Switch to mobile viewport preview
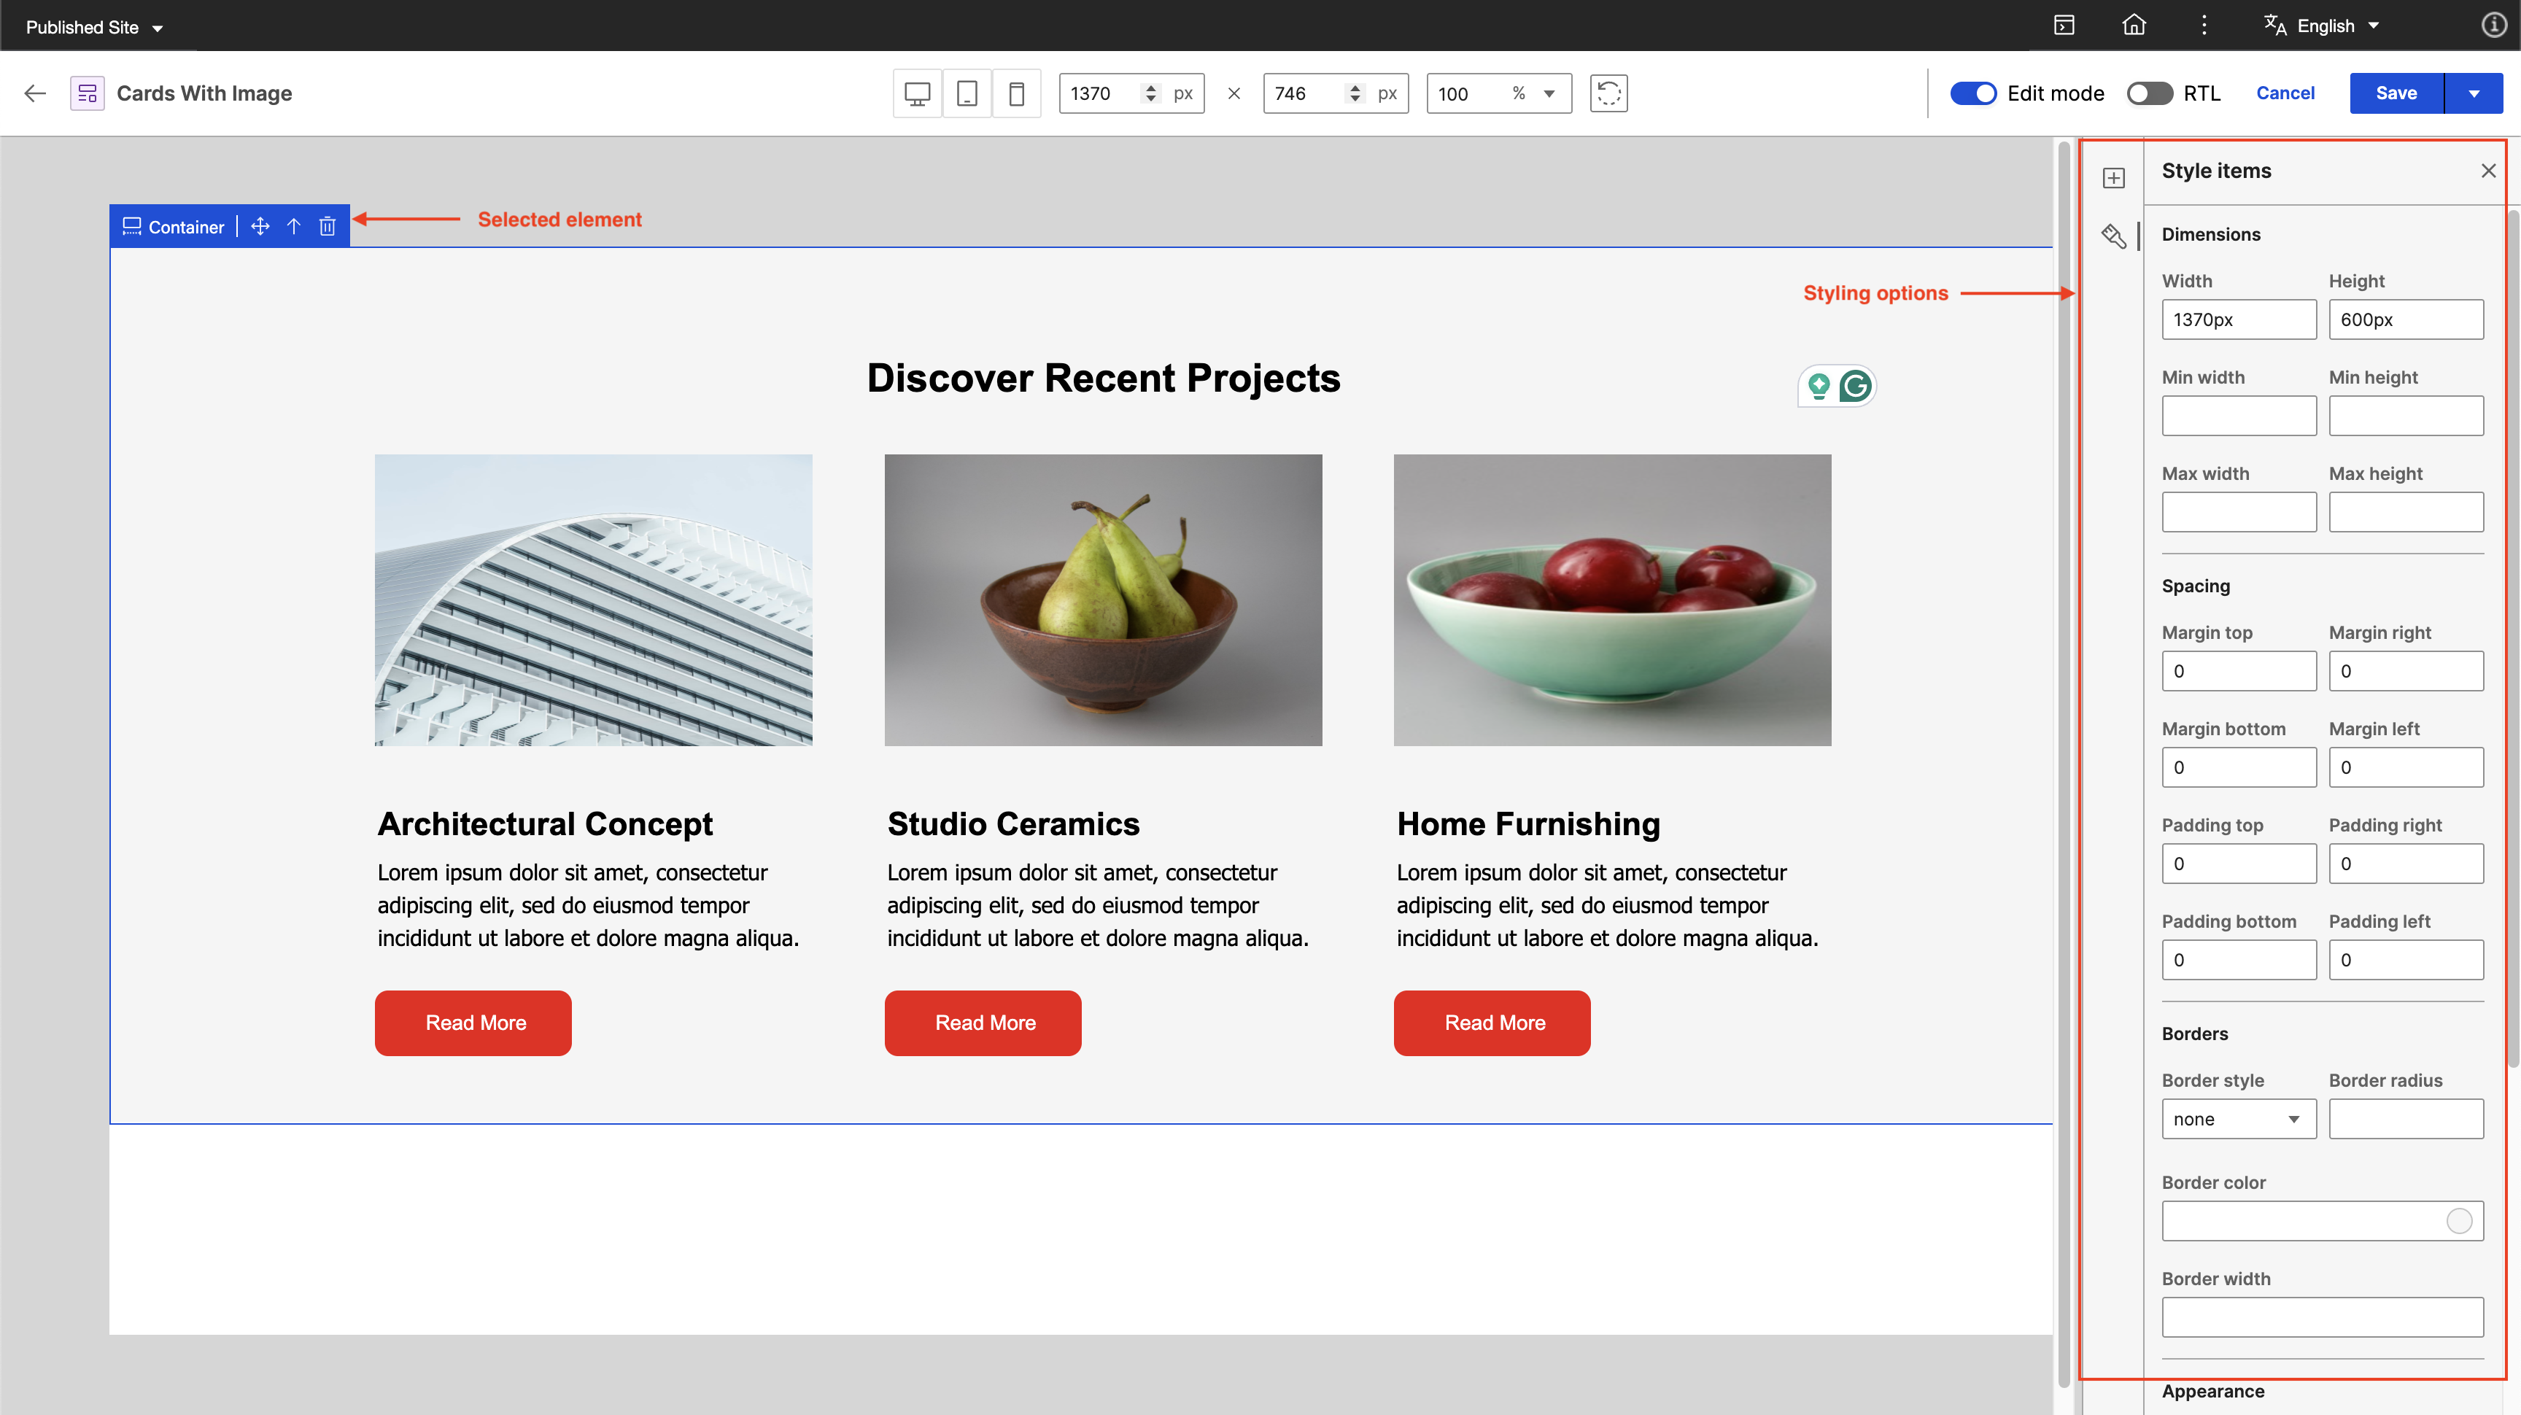 1016,93
